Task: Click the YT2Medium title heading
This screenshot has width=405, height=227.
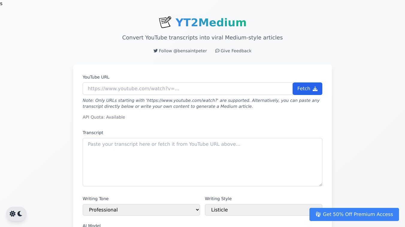Action: point(211,22)
